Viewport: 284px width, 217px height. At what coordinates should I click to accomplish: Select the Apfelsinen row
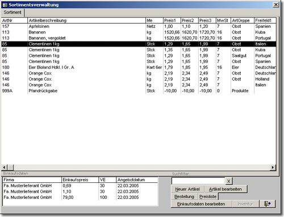(139, 26)
